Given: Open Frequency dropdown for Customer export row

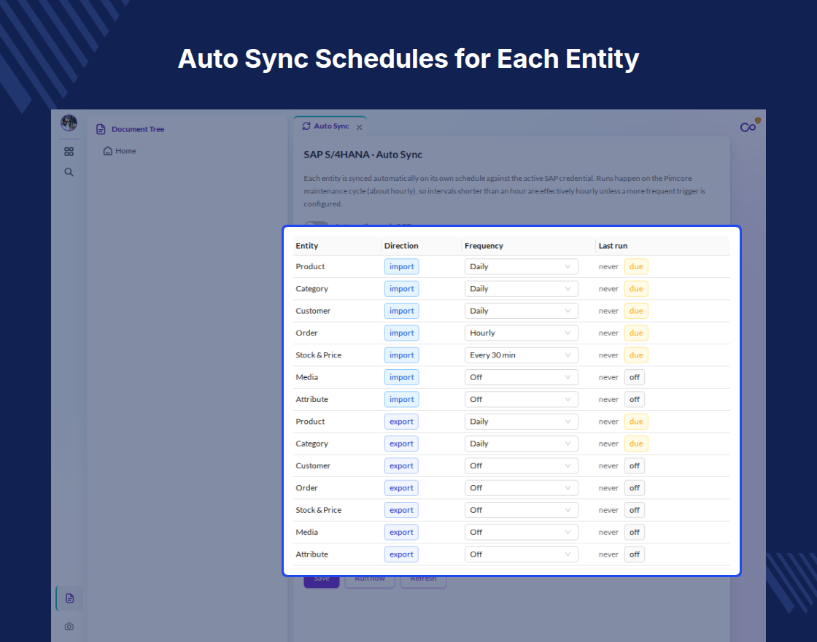Looking at the screenshot, I should (x=521, y=466).
